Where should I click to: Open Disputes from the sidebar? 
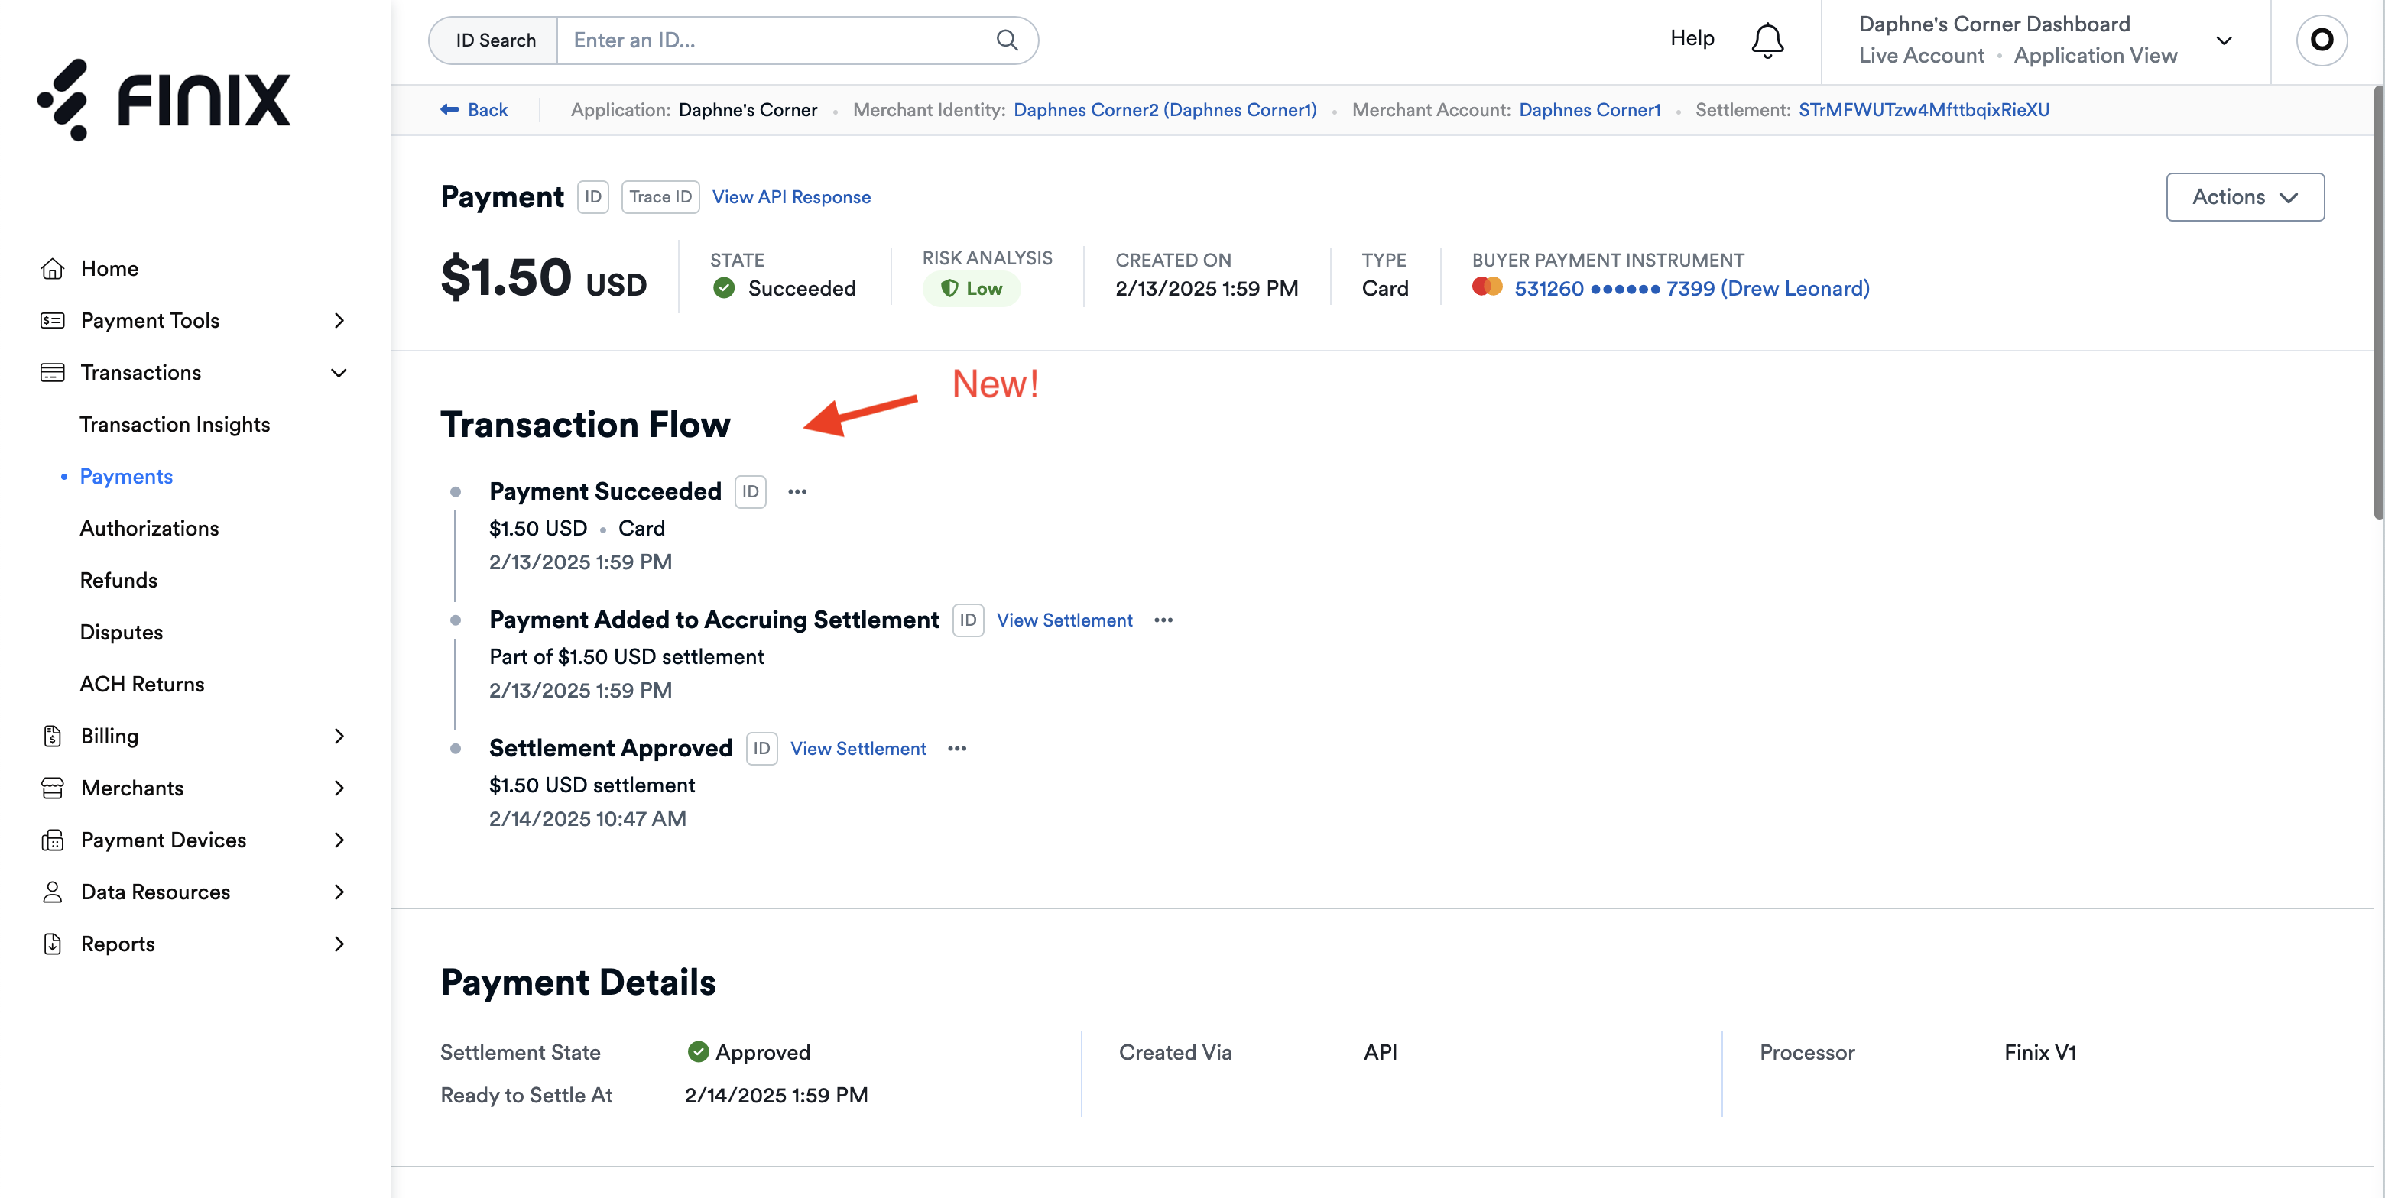[x=122, y=632]
